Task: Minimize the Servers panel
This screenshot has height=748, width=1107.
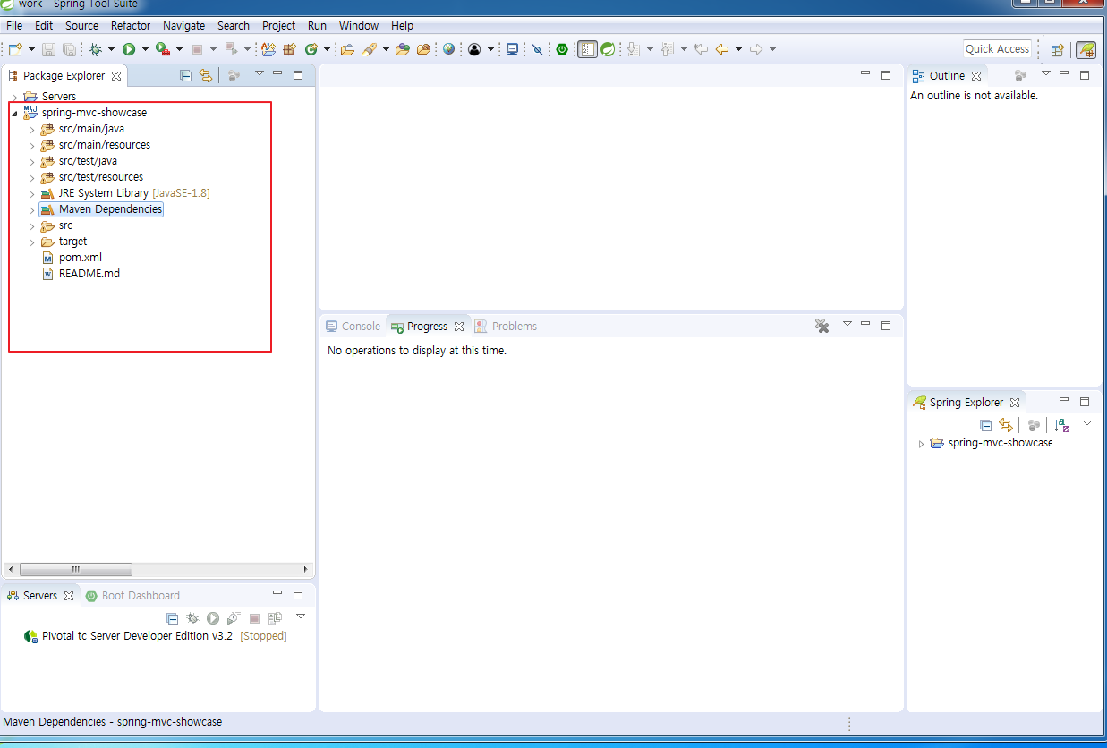Action: [x=277, y=594]
